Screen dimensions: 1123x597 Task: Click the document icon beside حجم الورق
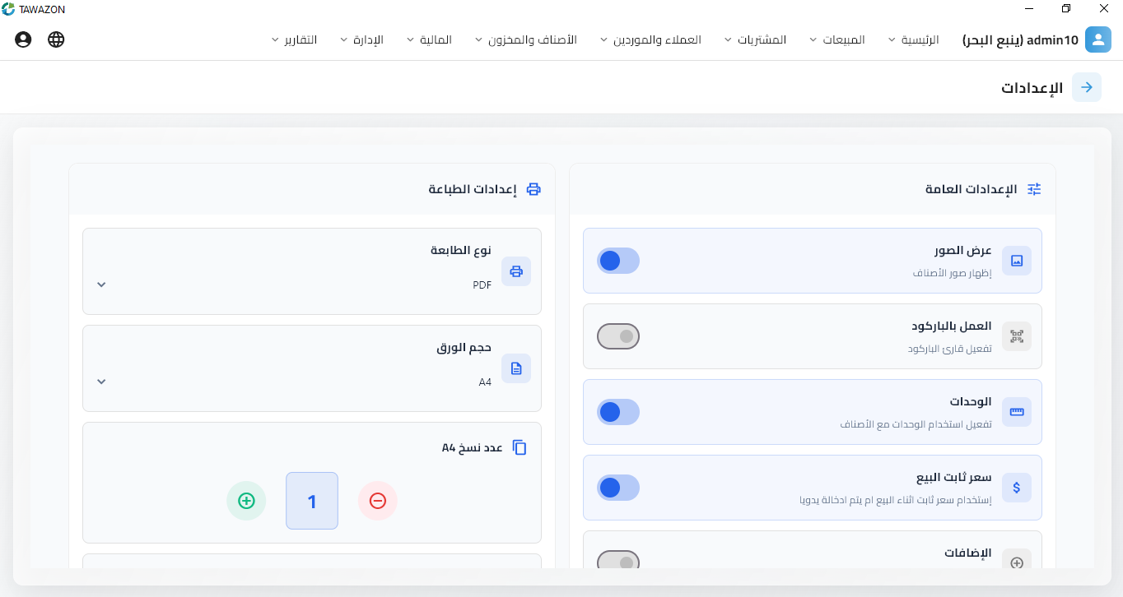point(516,368)
